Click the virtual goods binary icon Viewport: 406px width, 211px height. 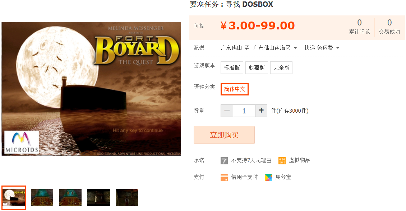pos(282,160)
